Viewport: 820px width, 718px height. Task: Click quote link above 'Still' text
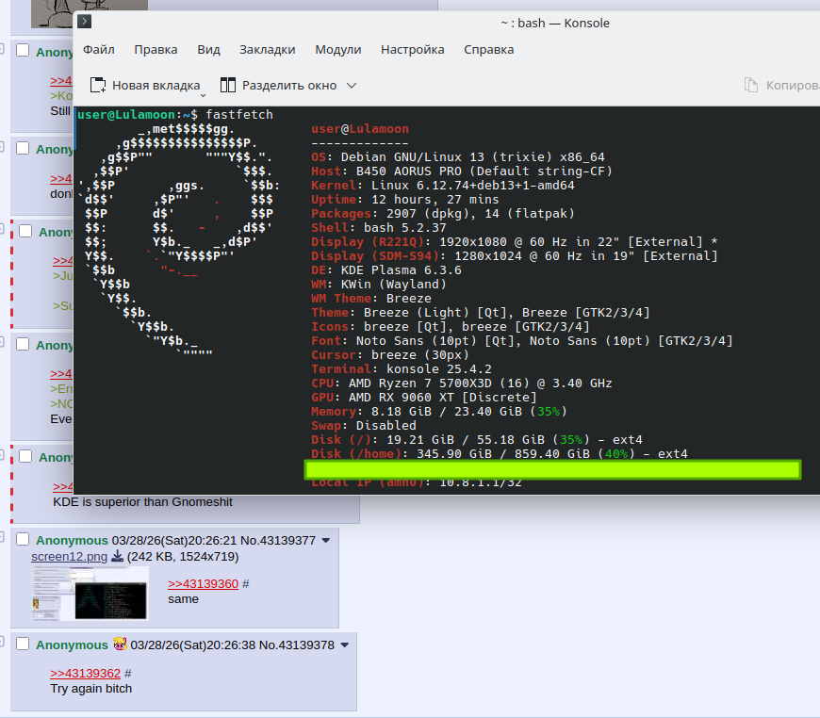pos(60,80)
